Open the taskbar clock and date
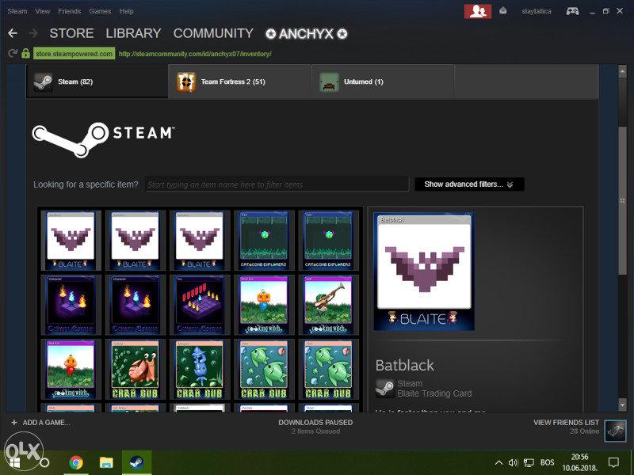 click(x=579, y=462)
